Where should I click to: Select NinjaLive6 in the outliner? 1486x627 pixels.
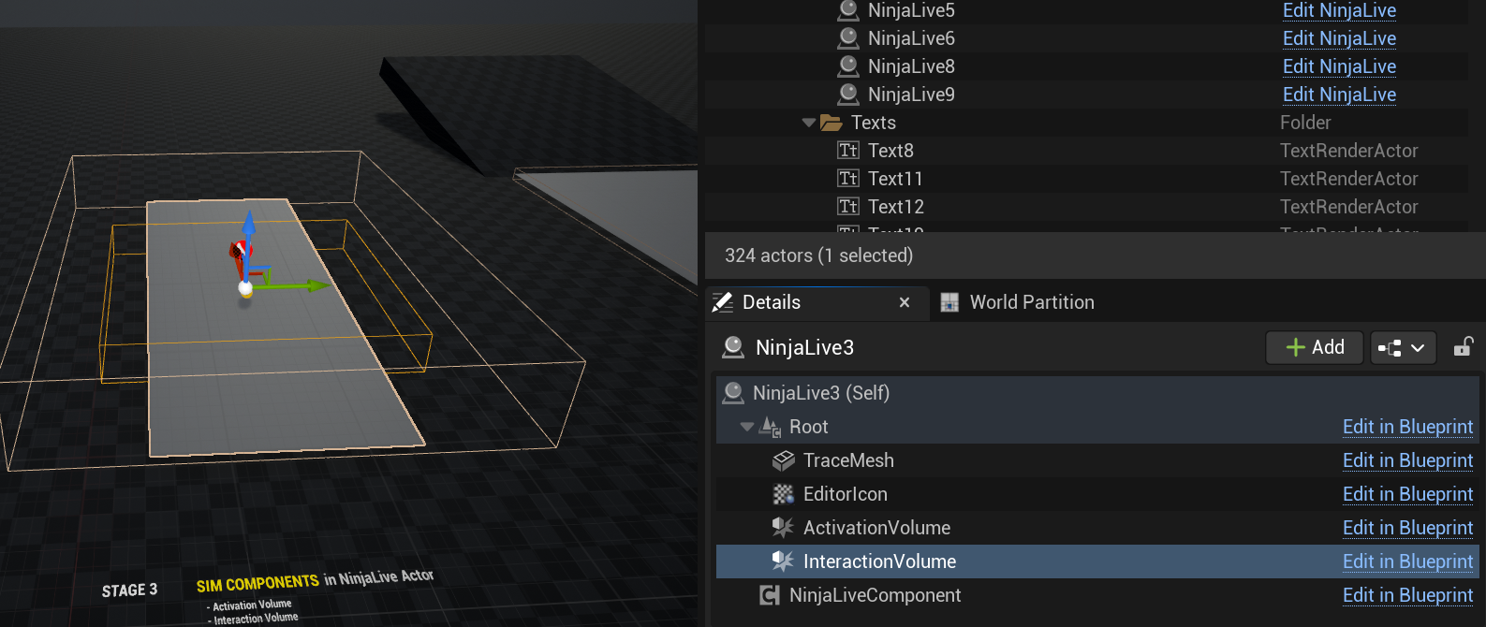[x=911, y=38]
